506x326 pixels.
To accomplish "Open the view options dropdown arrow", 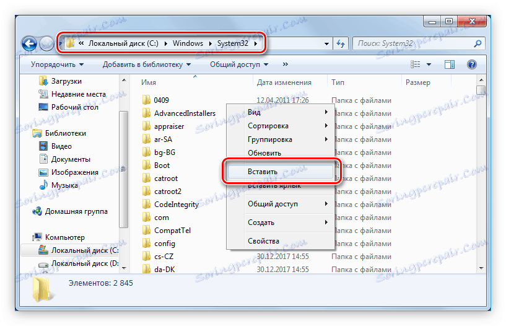I will [x=429, y=64].
